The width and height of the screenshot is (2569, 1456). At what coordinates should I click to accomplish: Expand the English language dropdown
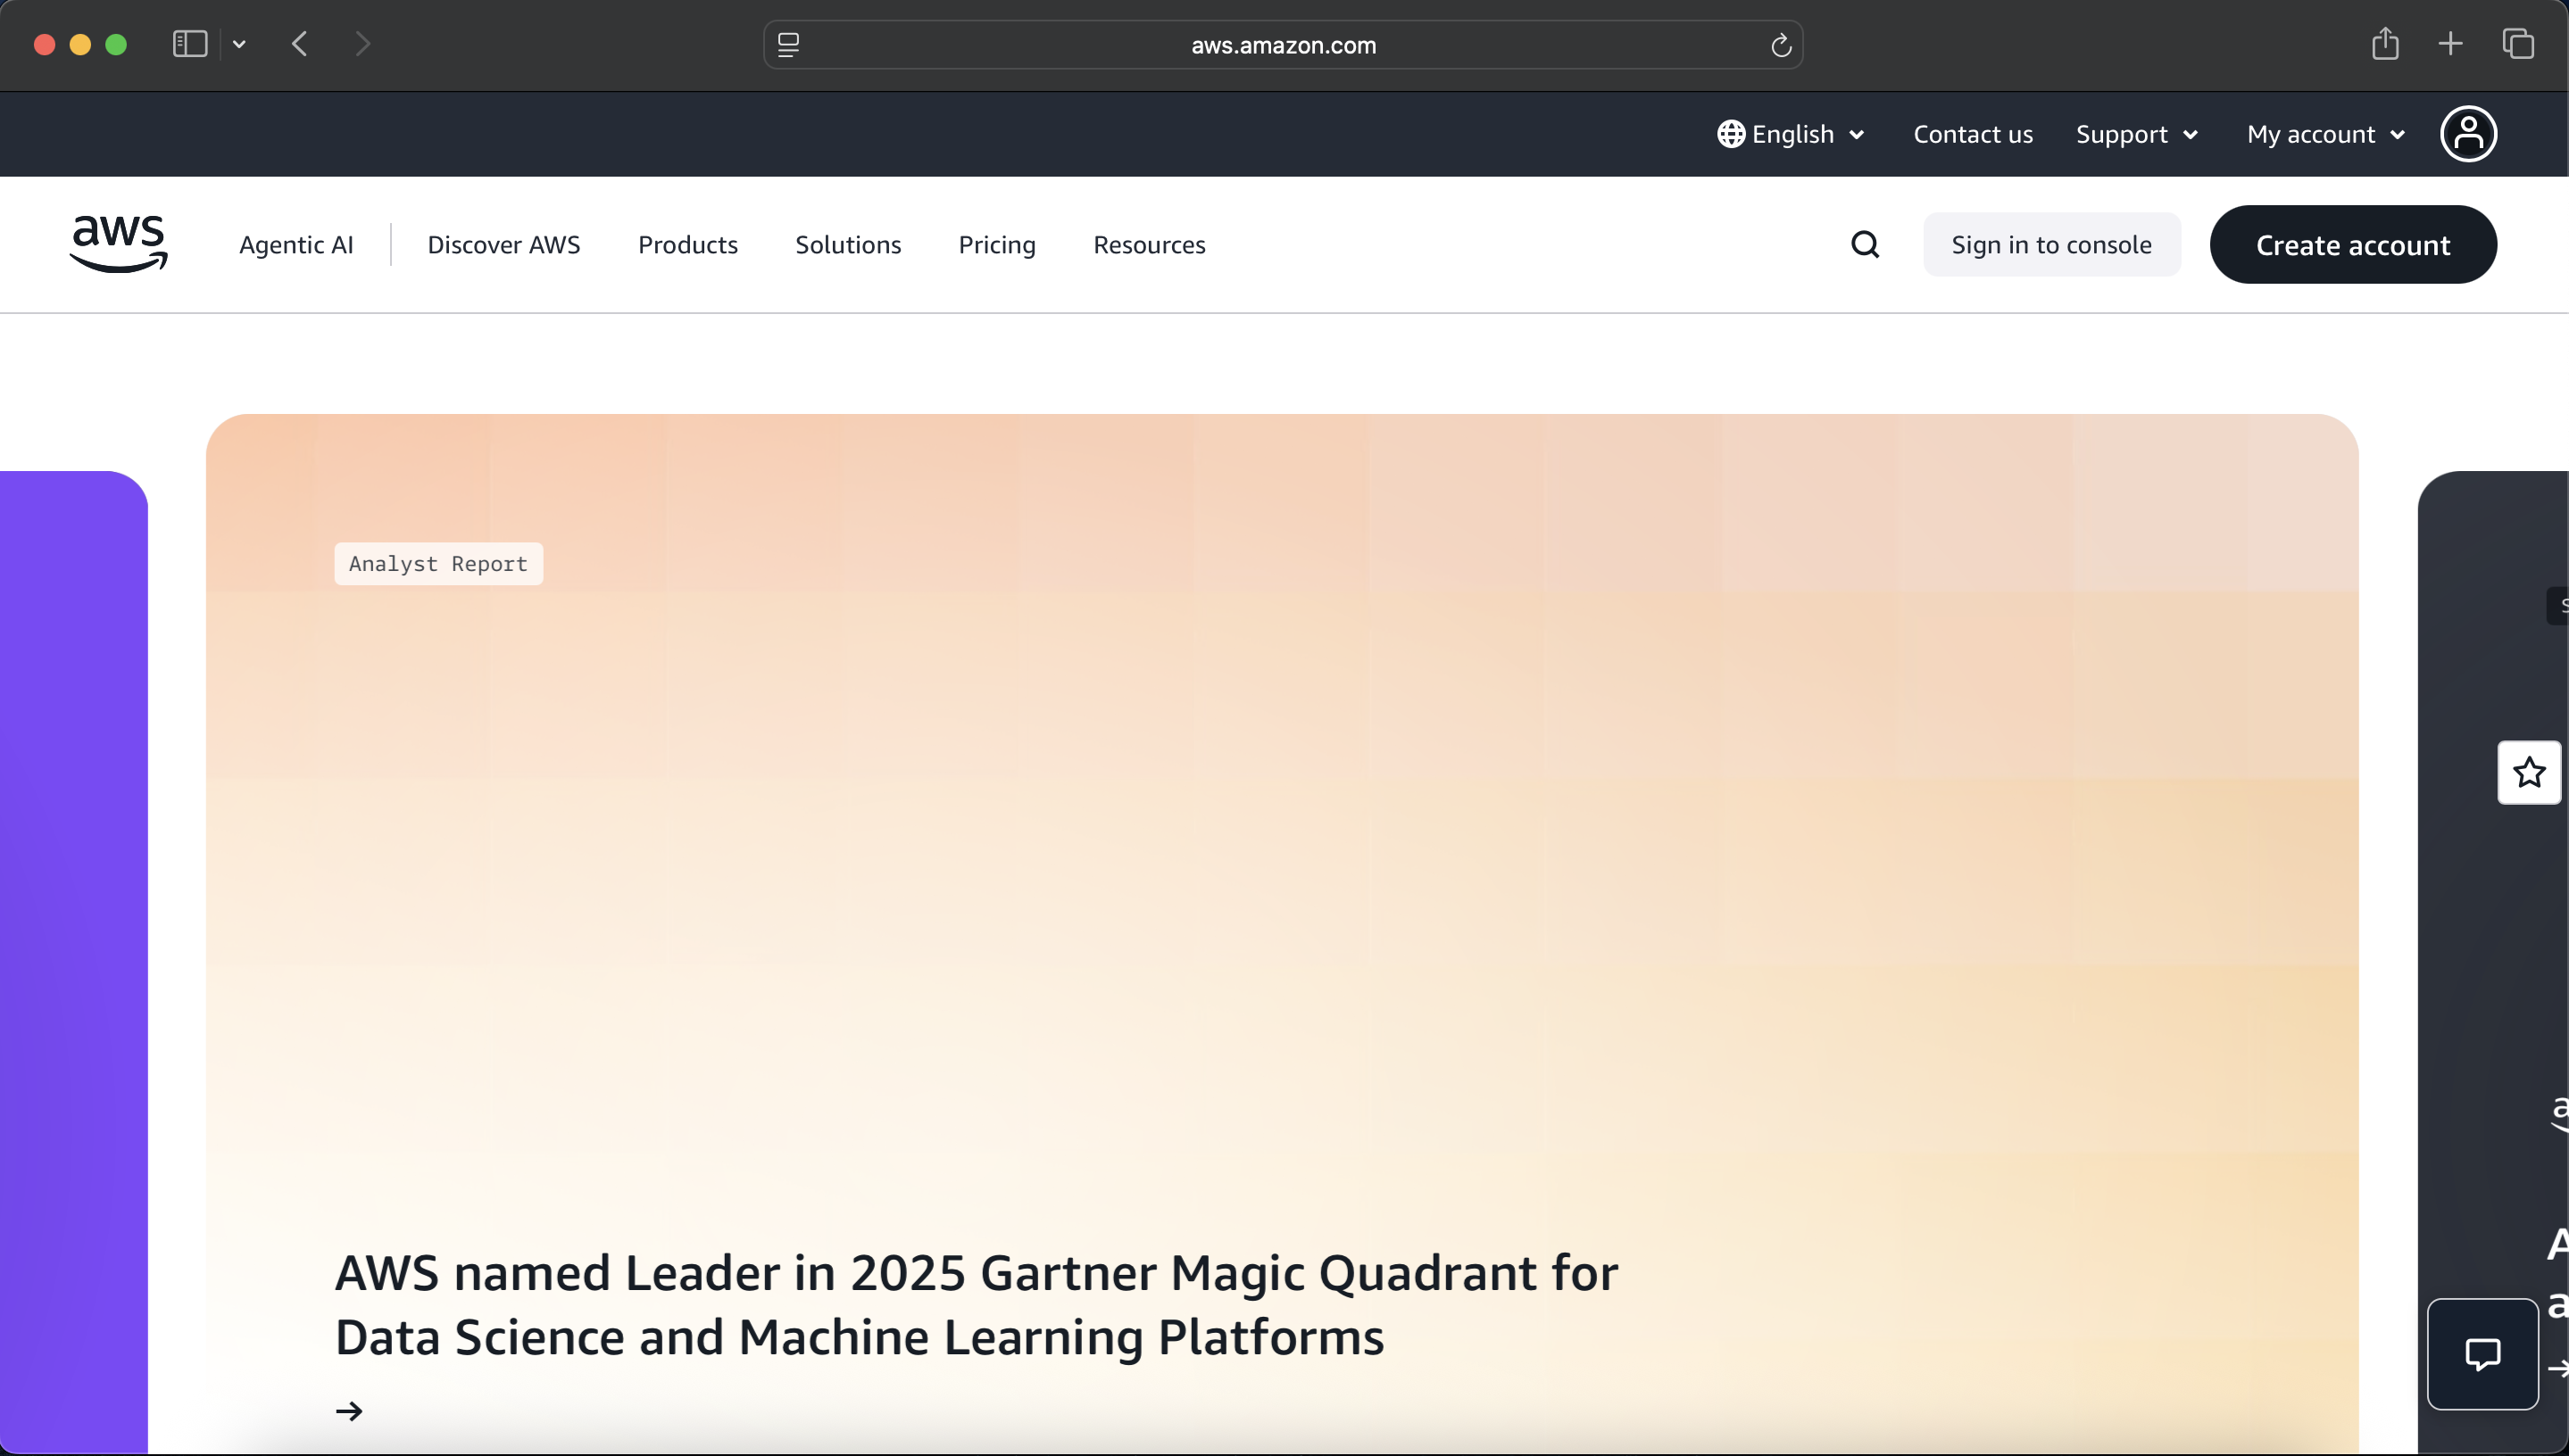[x=1792, y=134]
